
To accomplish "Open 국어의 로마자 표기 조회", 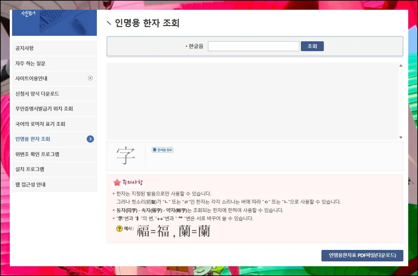I will (x=40, y=124).
